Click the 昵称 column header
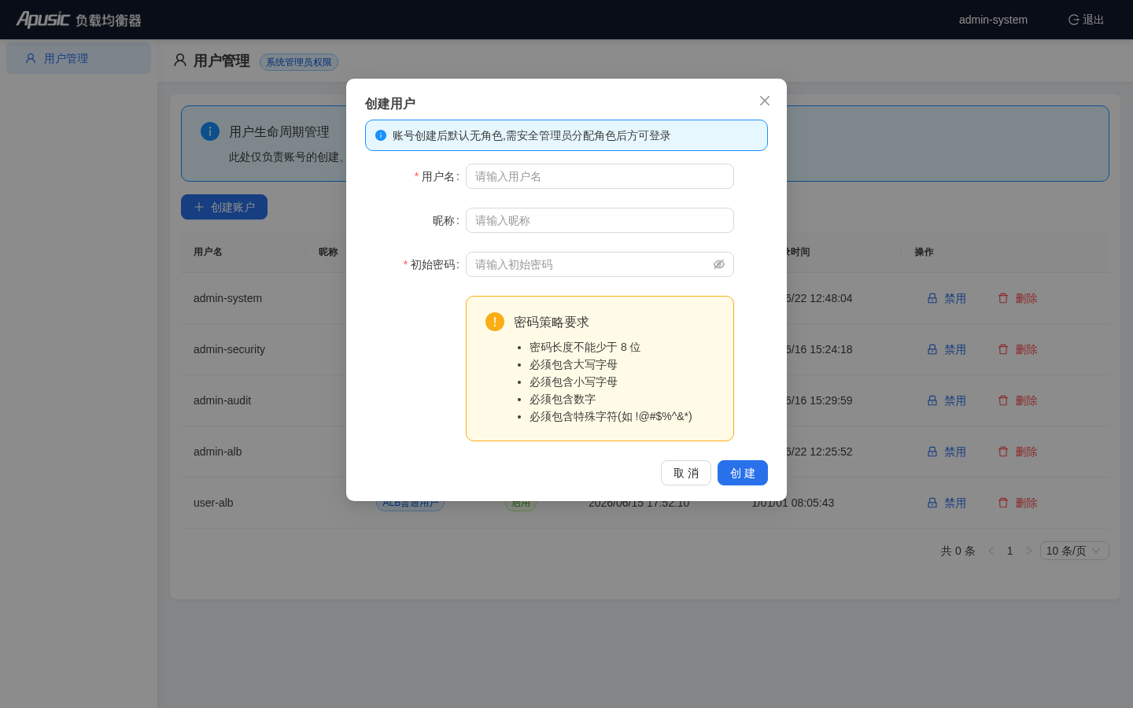The height and width of the screenshot is (708, 1133). (x=328, y=252)
